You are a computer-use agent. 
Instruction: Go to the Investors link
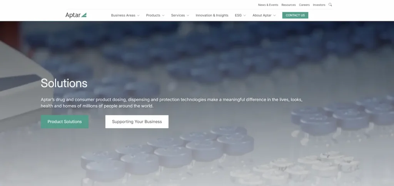pos(319,5)
